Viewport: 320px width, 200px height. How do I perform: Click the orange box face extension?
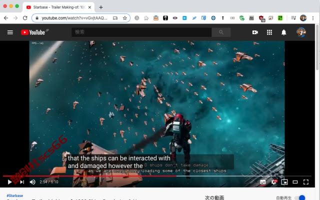pos(156,18)
